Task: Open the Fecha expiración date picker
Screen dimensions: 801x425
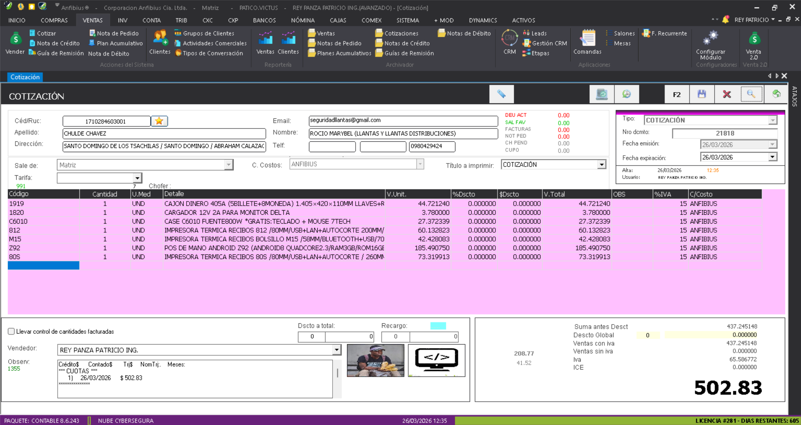Action: coord(772,157)
